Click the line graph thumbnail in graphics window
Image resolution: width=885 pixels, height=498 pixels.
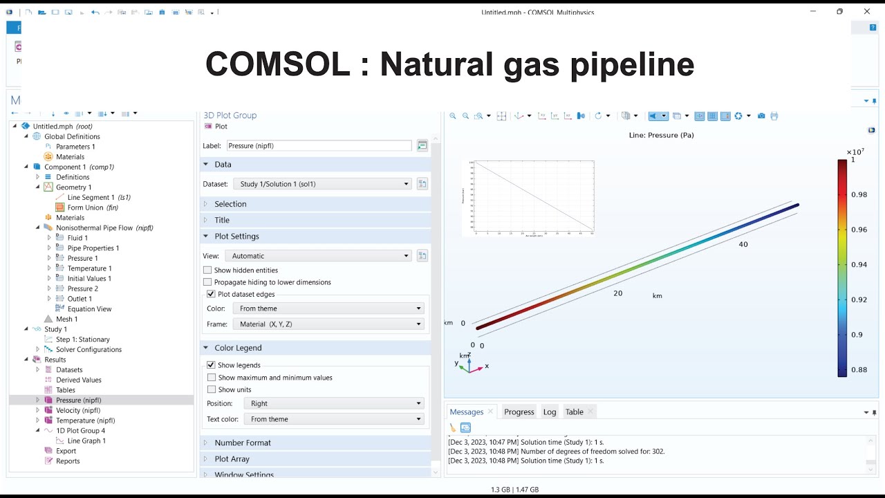click(529, 198)
